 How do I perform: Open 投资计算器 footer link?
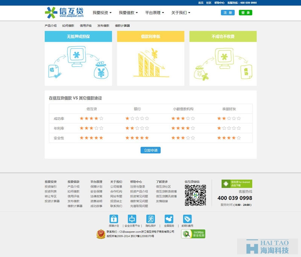52,201
